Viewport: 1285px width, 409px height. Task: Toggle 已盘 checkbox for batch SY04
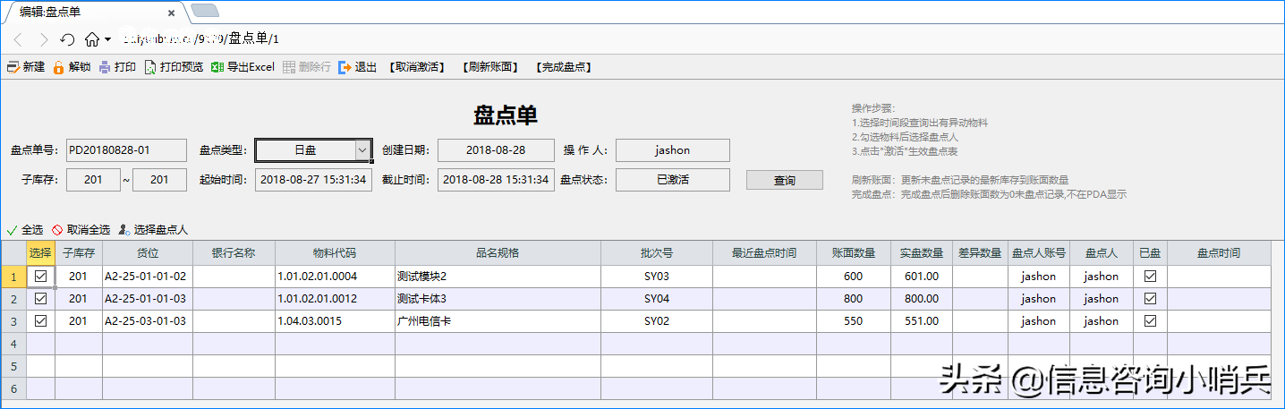1150,299
